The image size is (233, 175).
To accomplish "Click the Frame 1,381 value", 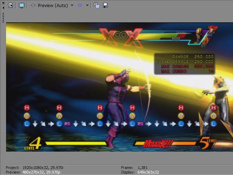I will (143, 168).
